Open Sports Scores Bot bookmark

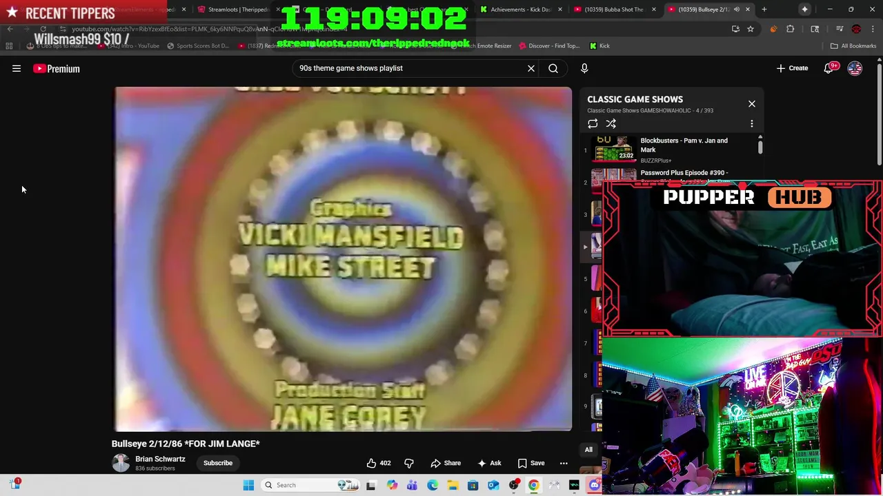[x=197, y=46]
